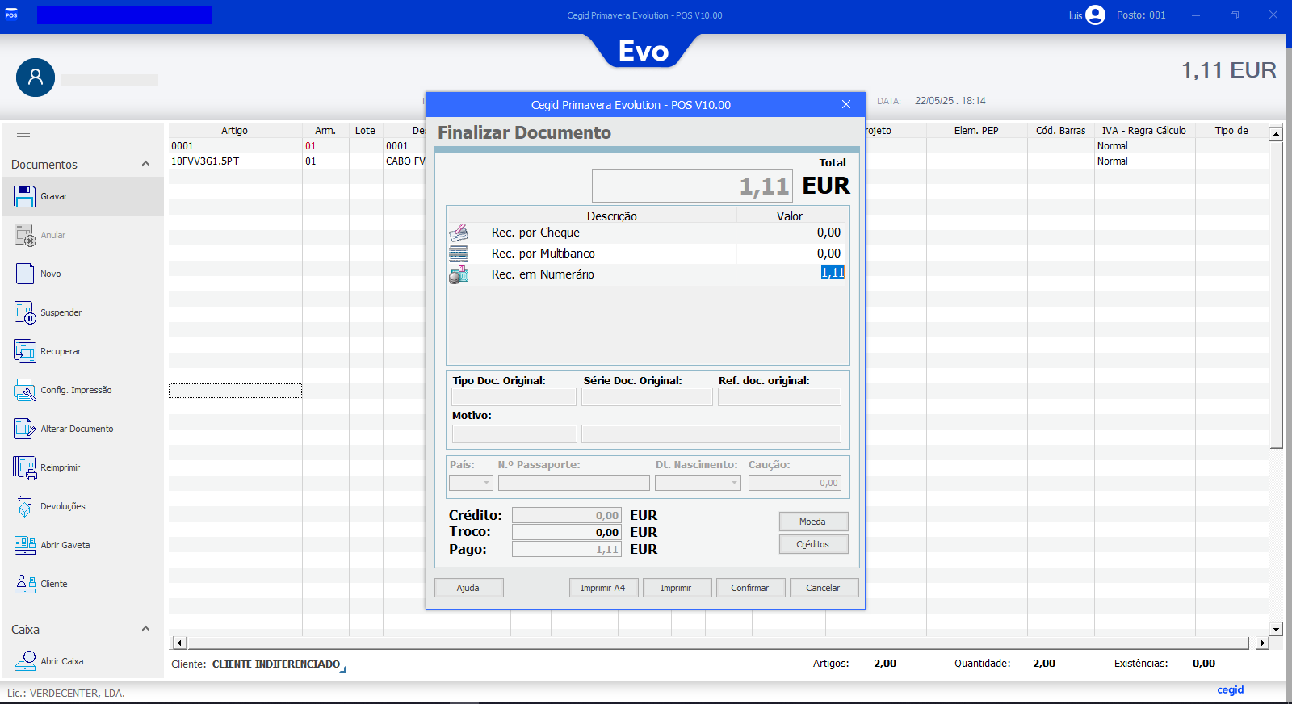Click the Moeda button
Image resolution: width=1292 pixels, height=704 pixels.
coord(813,522)
